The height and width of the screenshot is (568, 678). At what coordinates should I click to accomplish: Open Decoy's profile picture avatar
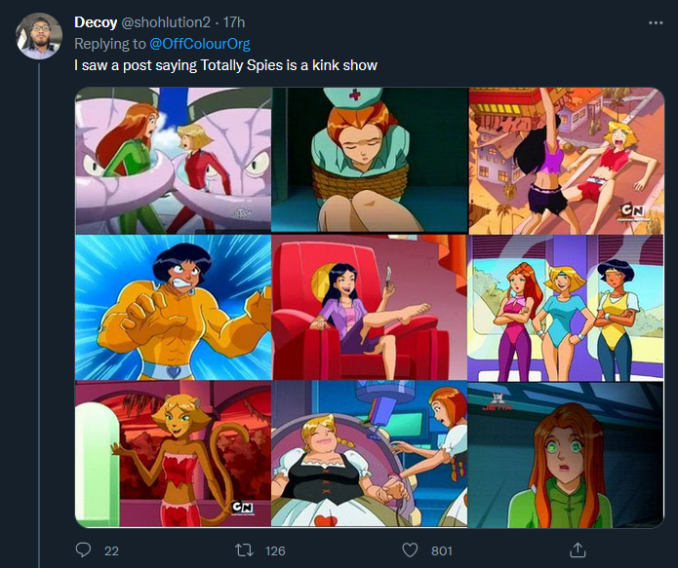39,36
